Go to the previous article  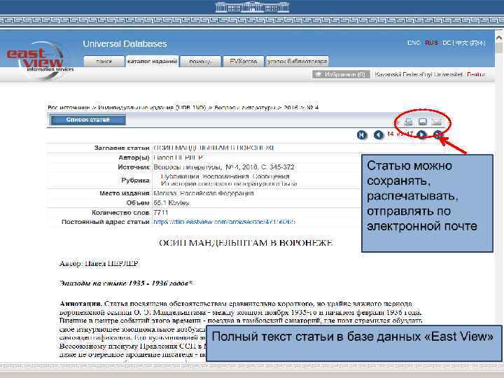(378, 134)
